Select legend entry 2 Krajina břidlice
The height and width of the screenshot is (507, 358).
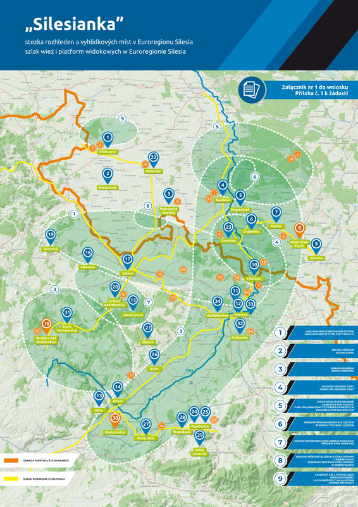[x=316, y=351]
